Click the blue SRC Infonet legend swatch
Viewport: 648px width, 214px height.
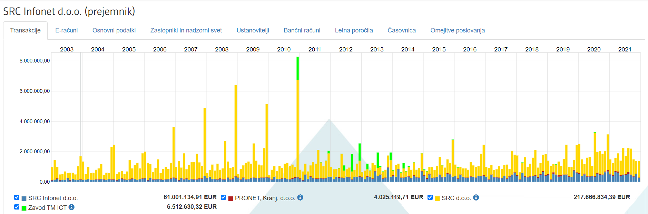tap(24, 198)
